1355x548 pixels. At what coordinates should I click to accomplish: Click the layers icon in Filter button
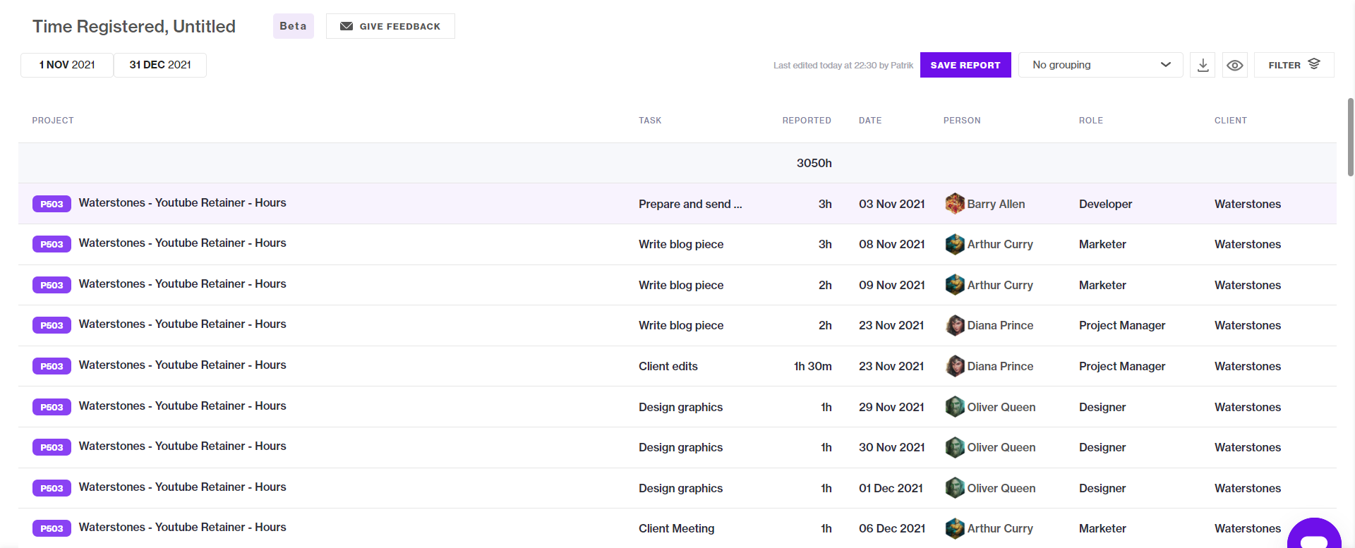coord(1314,64)
